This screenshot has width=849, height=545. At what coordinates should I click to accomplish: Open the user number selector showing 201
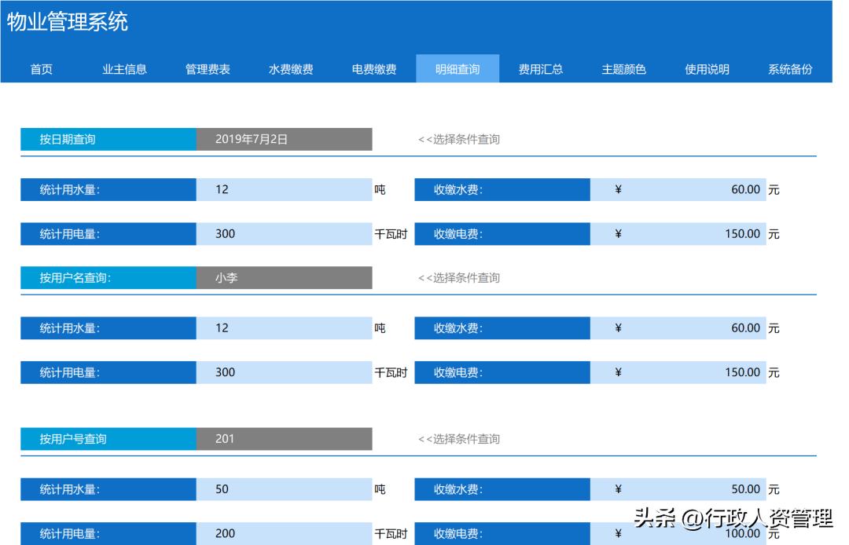click(x=283, y=439)
